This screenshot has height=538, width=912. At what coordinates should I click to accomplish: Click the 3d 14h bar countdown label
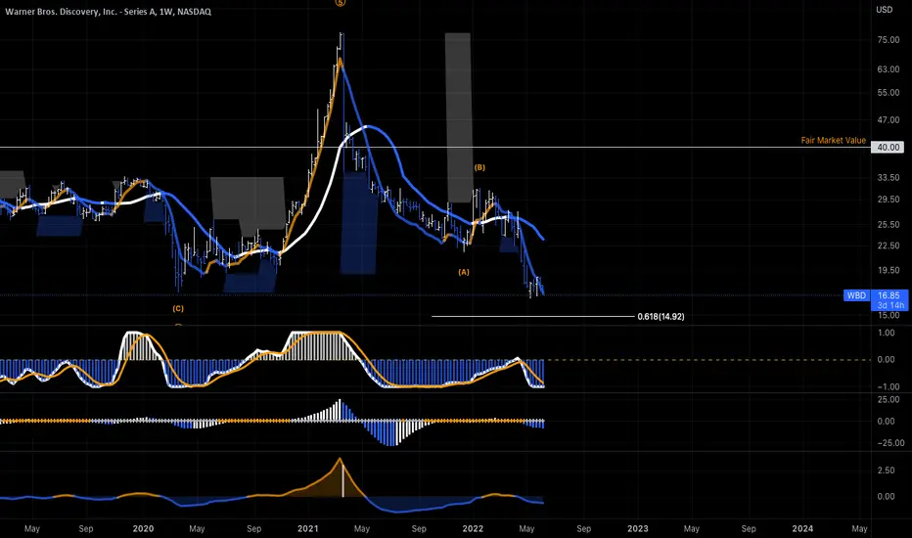pyautogui.click(x=889, y=305)
